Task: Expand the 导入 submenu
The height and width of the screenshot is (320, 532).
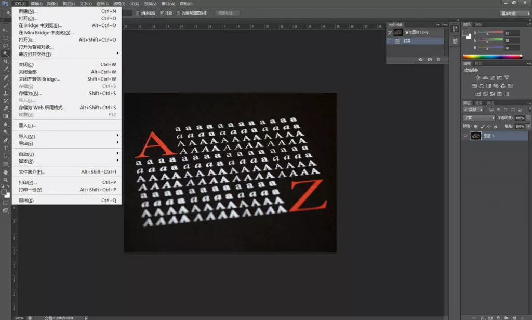Action: click(66, 137)
